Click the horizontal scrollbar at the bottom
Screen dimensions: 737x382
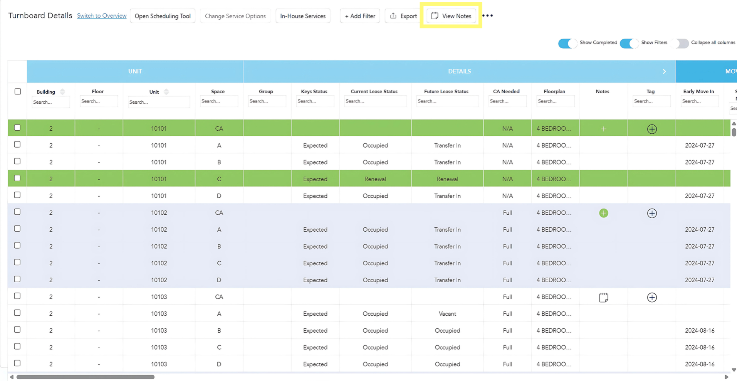click(x=86, y=377)
